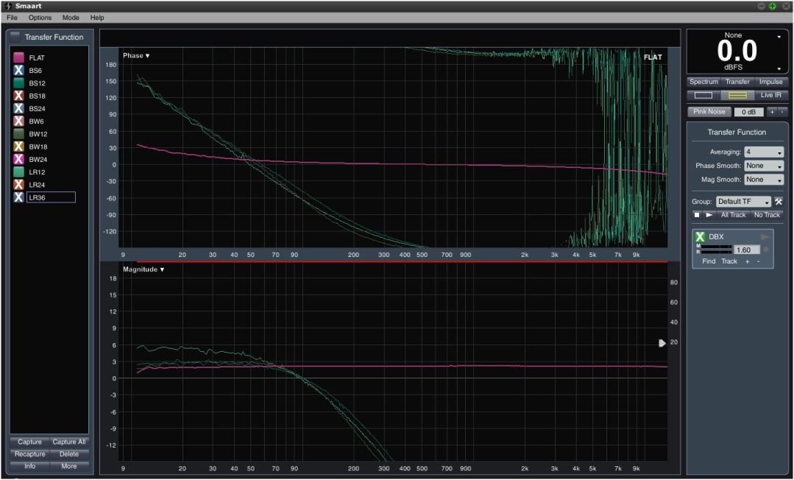Stop all transfer function measurements
The height and width of the screenshot is (480, 794).
tap(698, 215)
